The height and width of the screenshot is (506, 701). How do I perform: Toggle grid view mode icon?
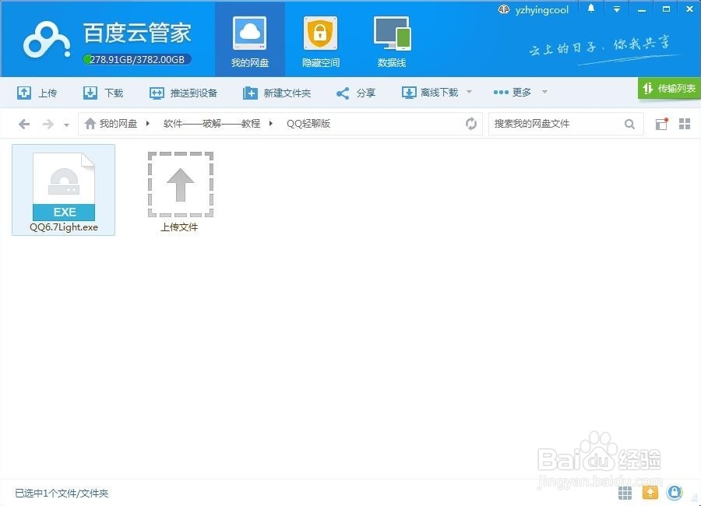click(685, 124)
